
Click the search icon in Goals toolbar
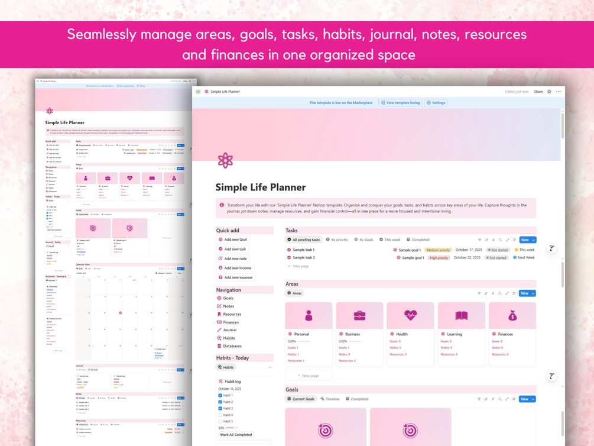(x=500, y=399)
